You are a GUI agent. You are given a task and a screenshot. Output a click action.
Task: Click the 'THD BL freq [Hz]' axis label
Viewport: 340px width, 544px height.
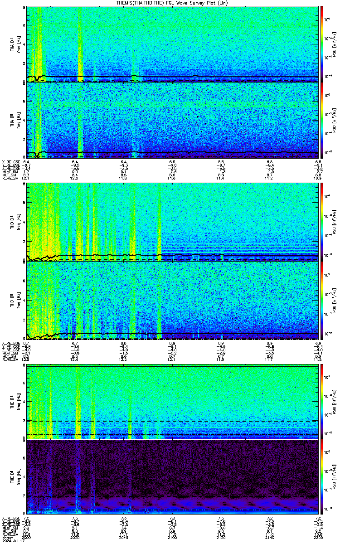[15, 221]
